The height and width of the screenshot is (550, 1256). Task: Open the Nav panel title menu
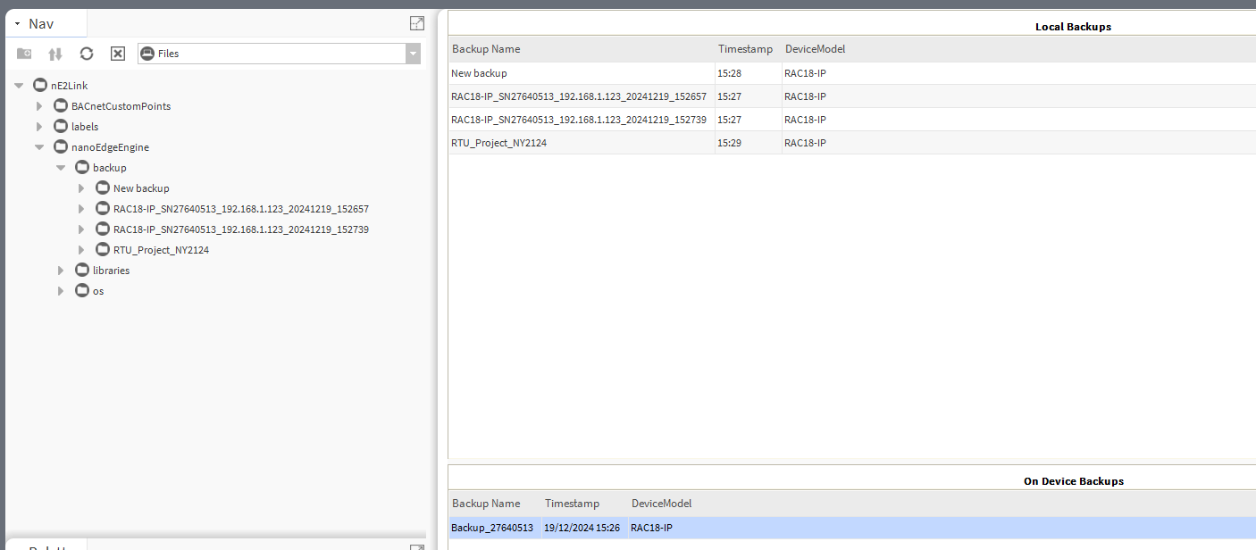18,24
